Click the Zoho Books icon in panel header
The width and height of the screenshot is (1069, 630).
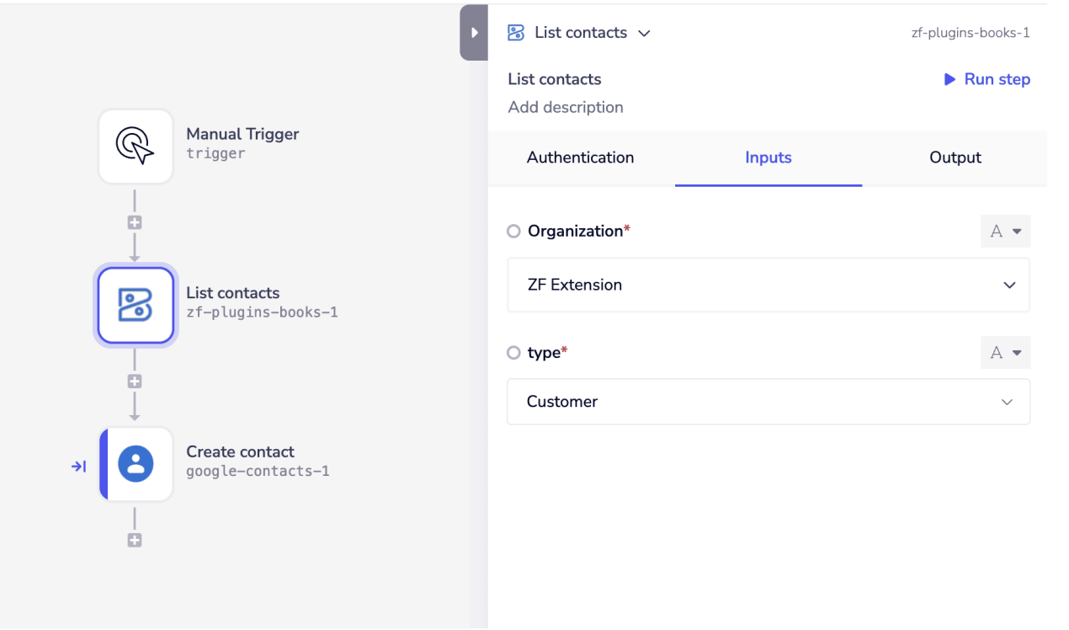point(516,33)
